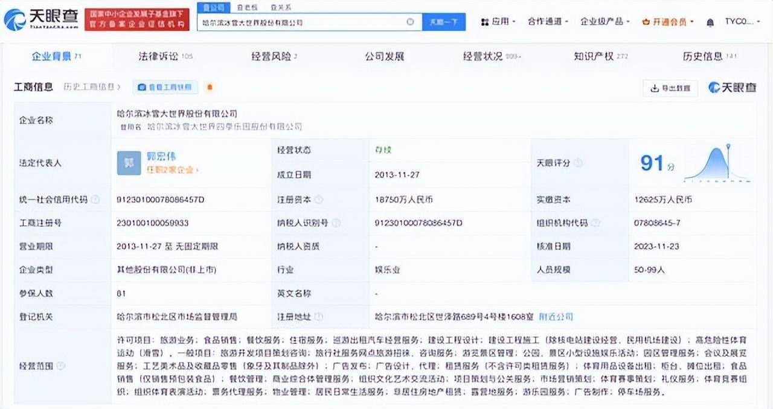Click the 天眼一下 search button
This screenshot has height=409, width=773.
pos(444,22)
